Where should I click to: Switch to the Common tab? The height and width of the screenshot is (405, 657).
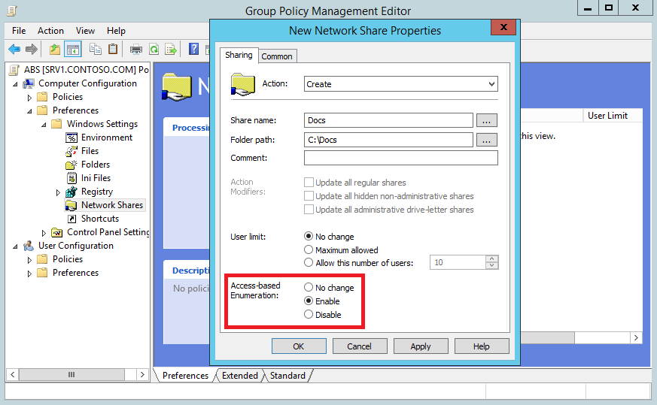277,56
